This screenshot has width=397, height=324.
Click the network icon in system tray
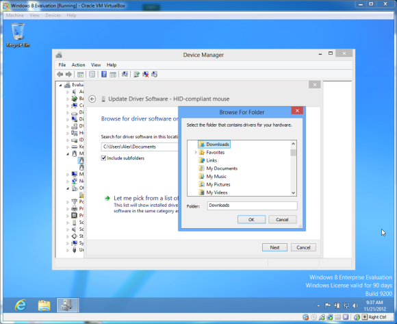[x=346, y=306]
